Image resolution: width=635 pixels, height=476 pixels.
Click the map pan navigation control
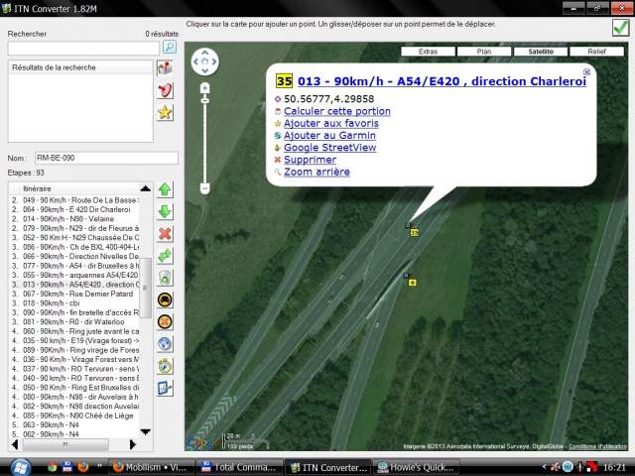pyautogui.click(x=203, y=62)
